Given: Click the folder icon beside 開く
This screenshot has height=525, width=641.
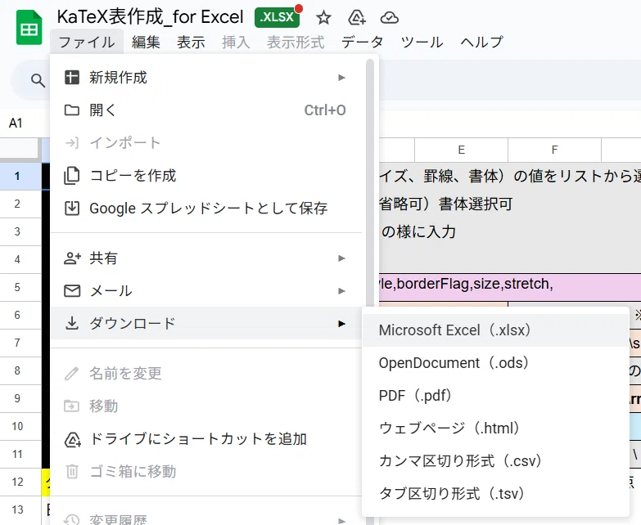Looking at the screenshot, I should click(x=72, y=110).
